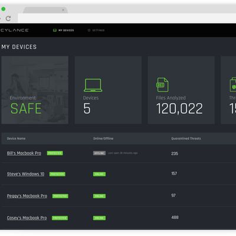This screenshot has width=236, height=236.
Task: Click the file icon above Files Analyzed
Action: tap(162, 85)
